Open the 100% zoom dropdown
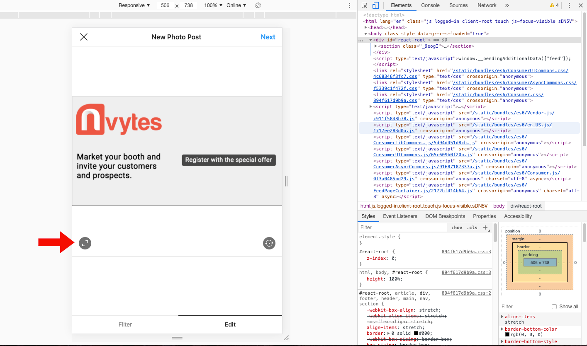587x346 pixels. (213, 5)
